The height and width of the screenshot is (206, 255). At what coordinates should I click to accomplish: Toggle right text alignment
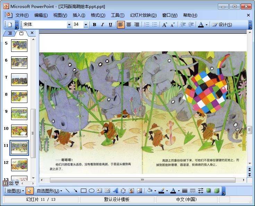[137, 25]
